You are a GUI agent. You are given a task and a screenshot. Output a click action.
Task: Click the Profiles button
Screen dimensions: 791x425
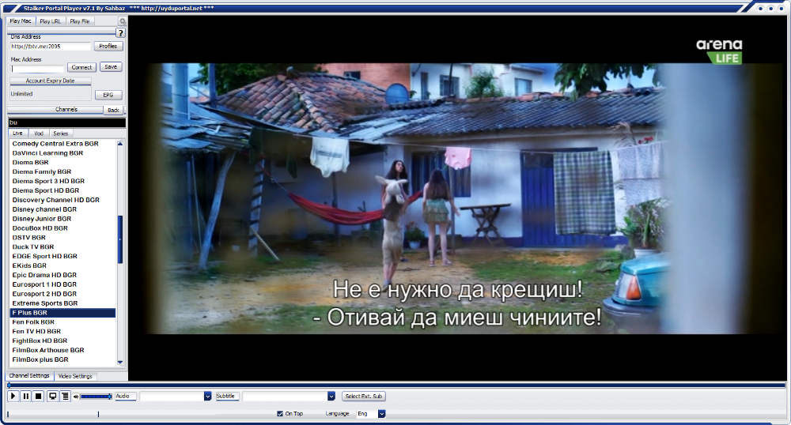pos(108,47)
